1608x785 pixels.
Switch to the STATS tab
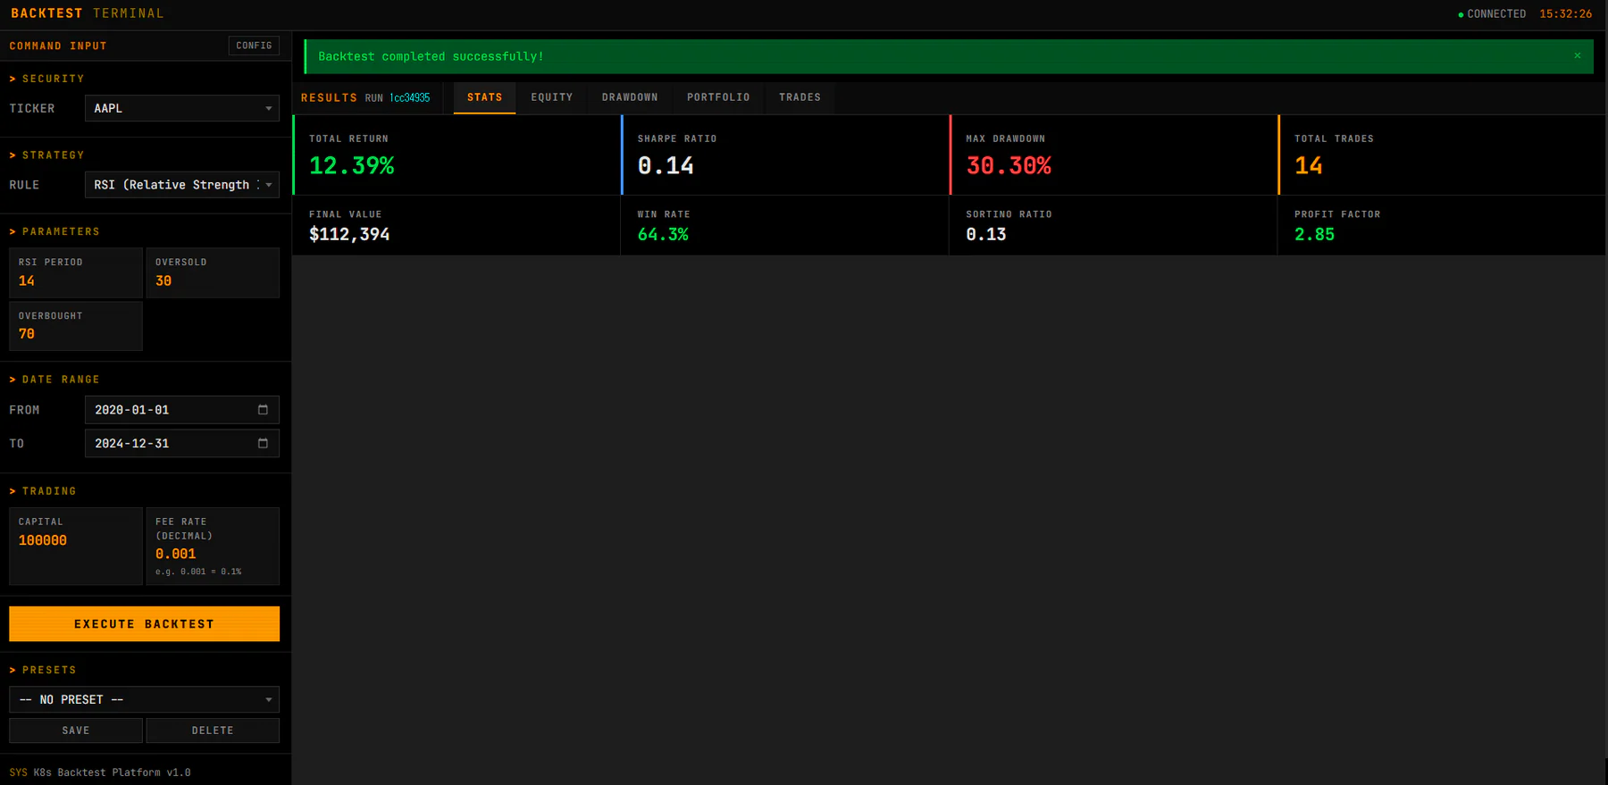click(484, 97)
